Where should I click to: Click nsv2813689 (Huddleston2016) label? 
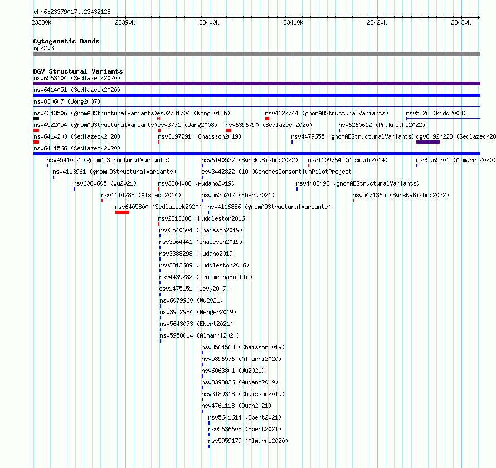204,265
